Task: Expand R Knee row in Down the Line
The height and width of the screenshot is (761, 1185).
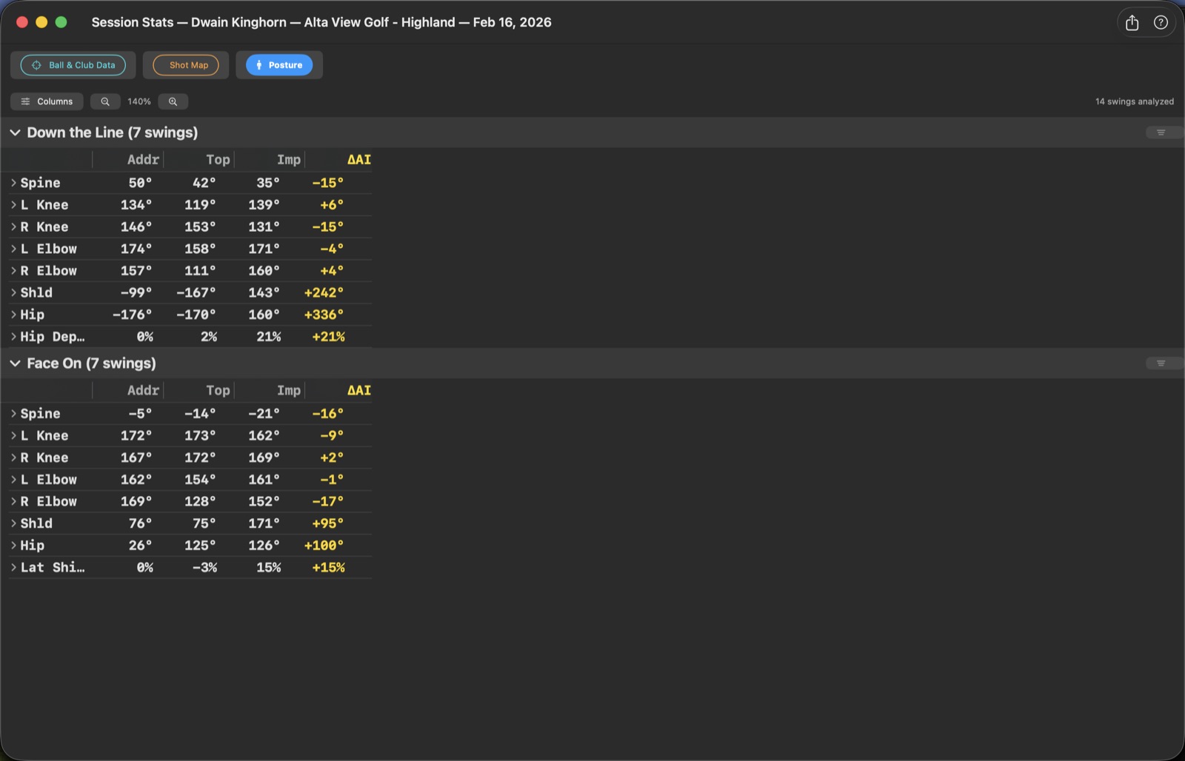Action: pos(13,227)
